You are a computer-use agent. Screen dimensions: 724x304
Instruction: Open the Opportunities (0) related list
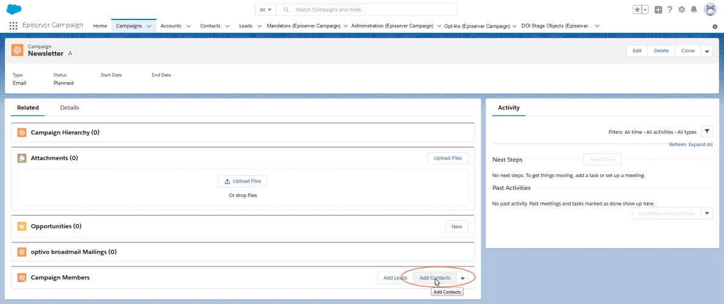pyautogui.click(x=57, y=227)
